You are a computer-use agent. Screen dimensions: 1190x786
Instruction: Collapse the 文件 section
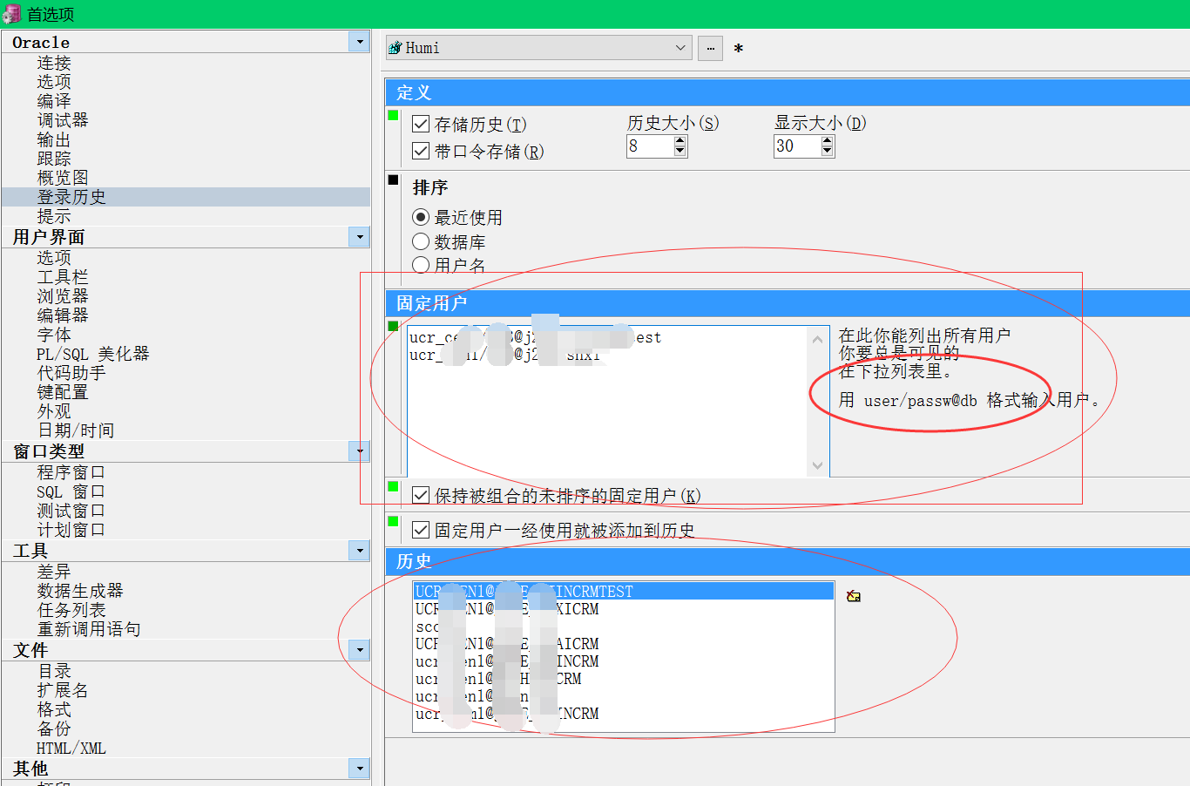tap(359, 650)
